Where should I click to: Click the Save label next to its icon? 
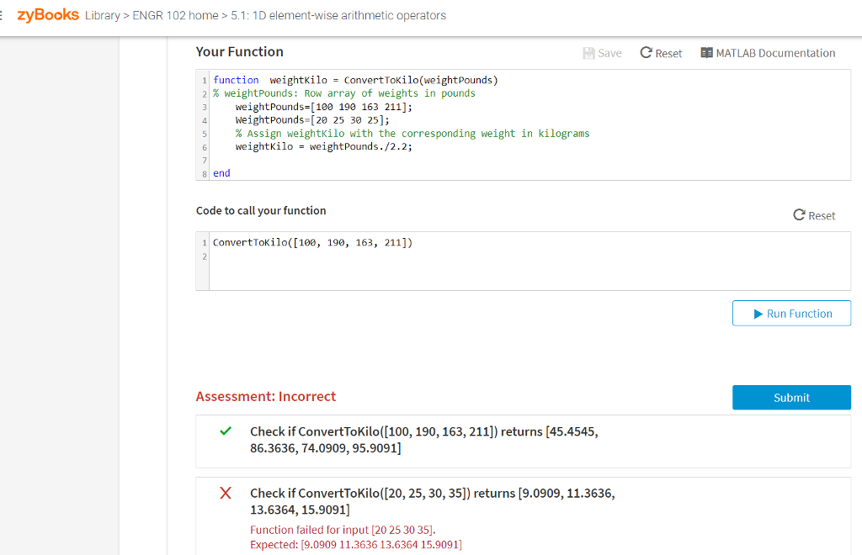[608, 53]
